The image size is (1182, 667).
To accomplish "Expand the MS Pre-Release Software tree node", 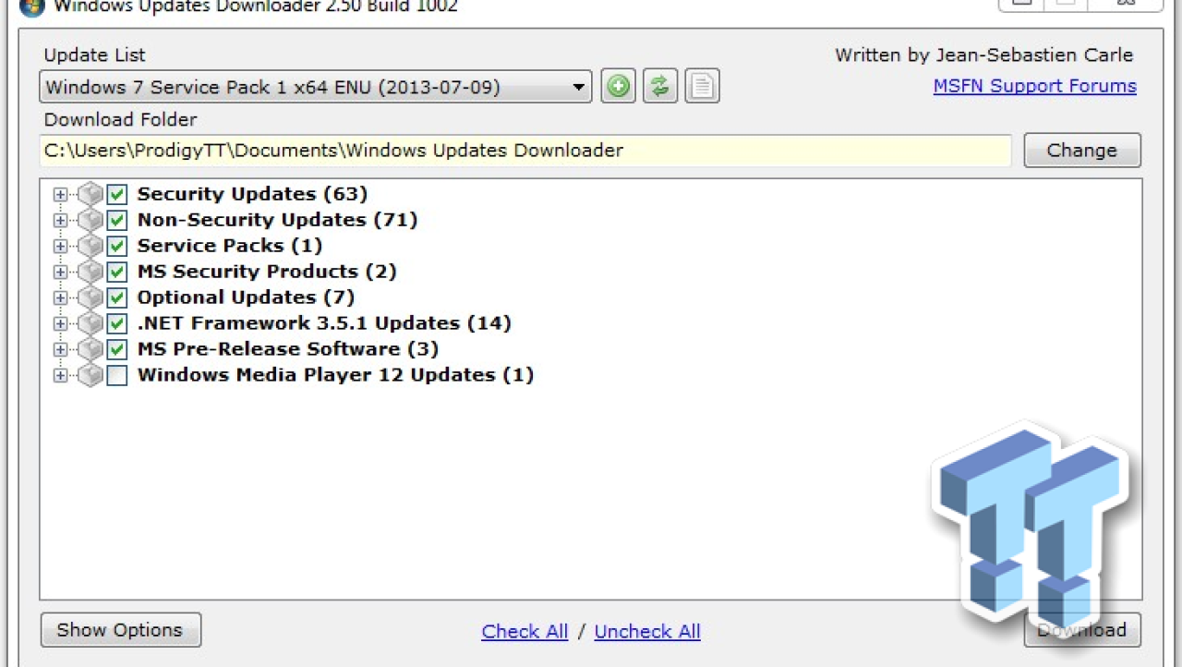I will (61, 349).
